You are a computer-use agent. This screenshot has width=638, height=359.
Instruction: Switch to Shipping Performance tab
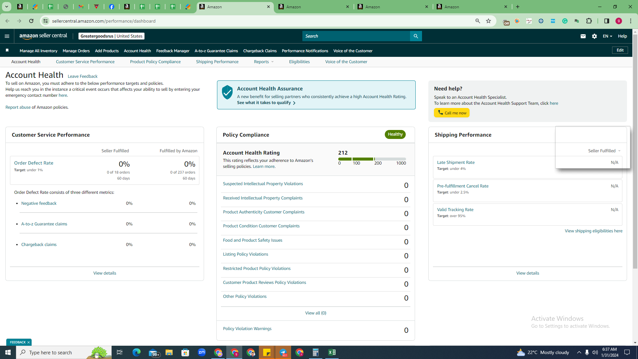(217, 62)
